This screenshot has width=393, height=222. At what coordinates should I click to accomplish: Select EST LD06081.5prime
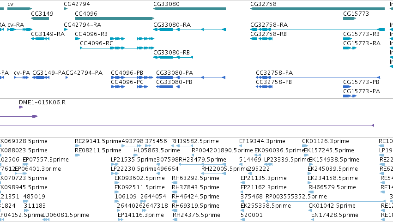[46, 220]
